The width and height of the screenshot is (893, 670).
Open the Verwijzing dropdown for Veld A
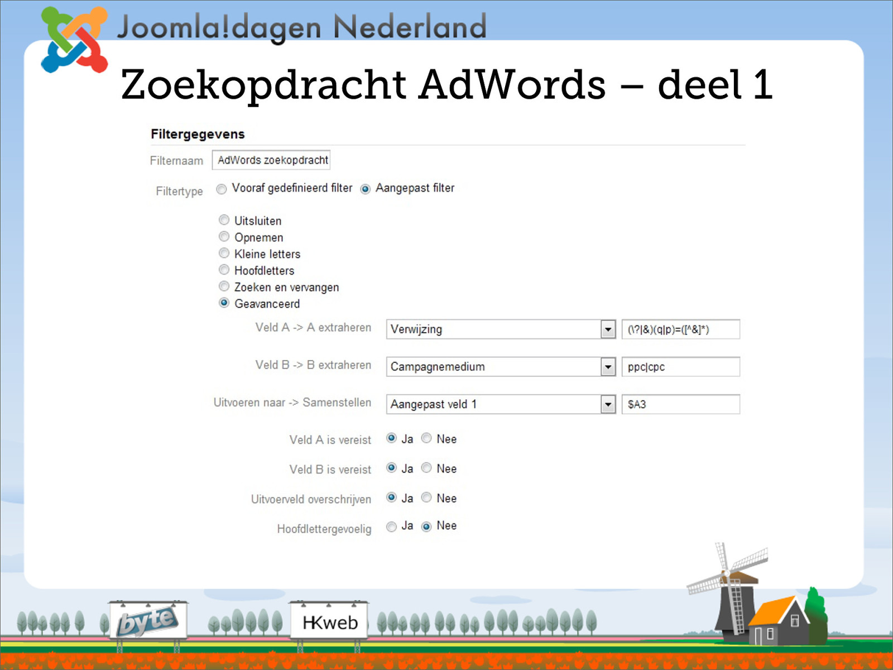click(501, 329)
